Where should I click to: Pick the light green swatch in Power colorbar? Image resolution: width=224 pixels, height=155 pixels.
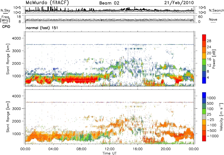(204, 62)
